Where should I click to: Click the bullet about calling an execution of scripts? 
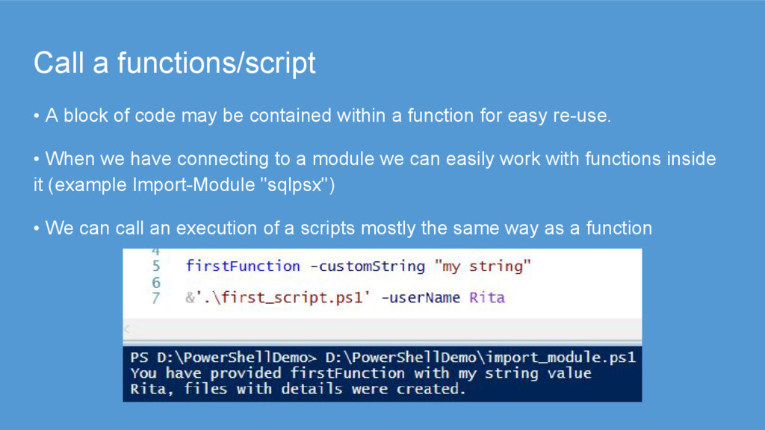[x=342, y=228]
